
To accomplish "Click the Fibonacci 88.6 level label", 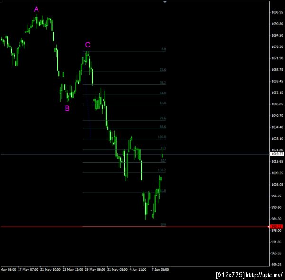I will [x=162, y=127].
